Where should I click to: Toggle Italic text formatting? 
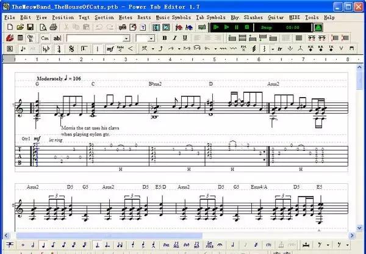(x=174, y=38)
